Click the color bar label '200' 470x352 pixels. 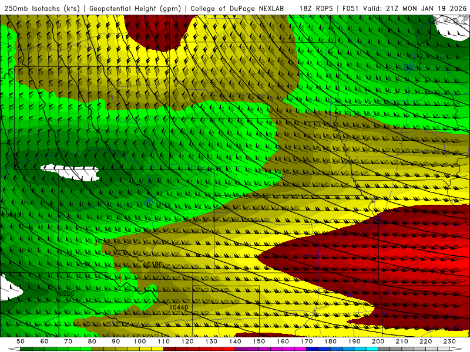pyautogui.click(x=378, y=341)
